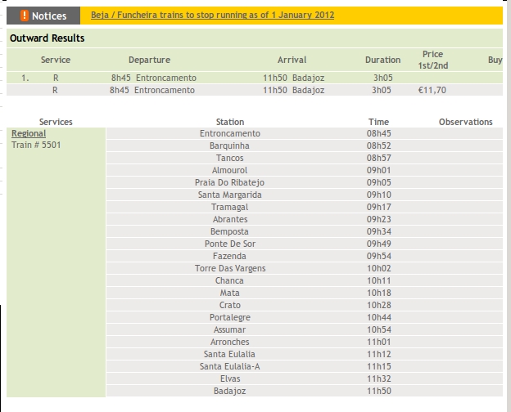Click the orange exclamation Notices icon
The image size is (511, 412).
(25, 16)
